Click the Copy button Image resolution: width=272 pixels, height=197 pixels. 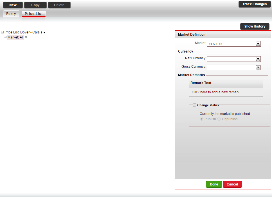click(35, 5)
